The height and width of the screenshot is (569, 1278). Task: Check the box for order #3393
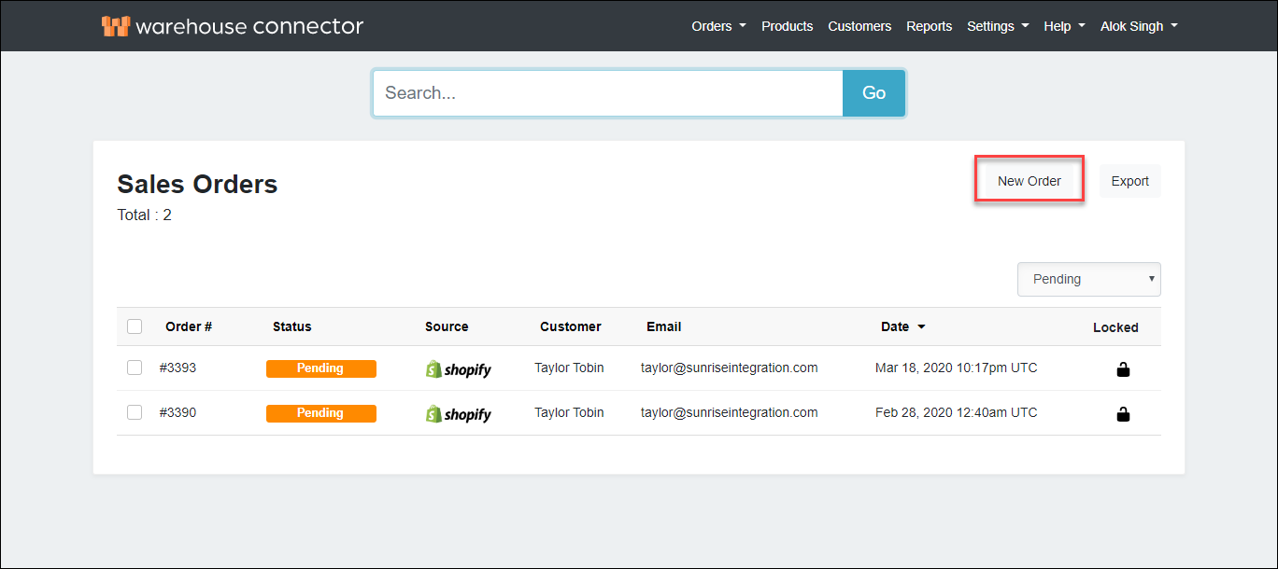pyautogui.click(x=135, y=368)
